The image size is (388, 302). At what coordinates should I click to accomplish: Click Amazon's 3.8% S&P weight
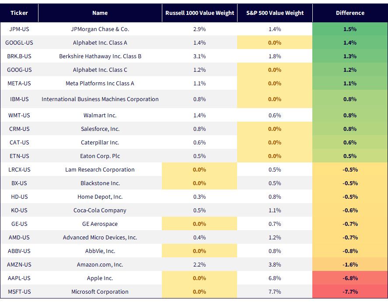pos(275,264)
